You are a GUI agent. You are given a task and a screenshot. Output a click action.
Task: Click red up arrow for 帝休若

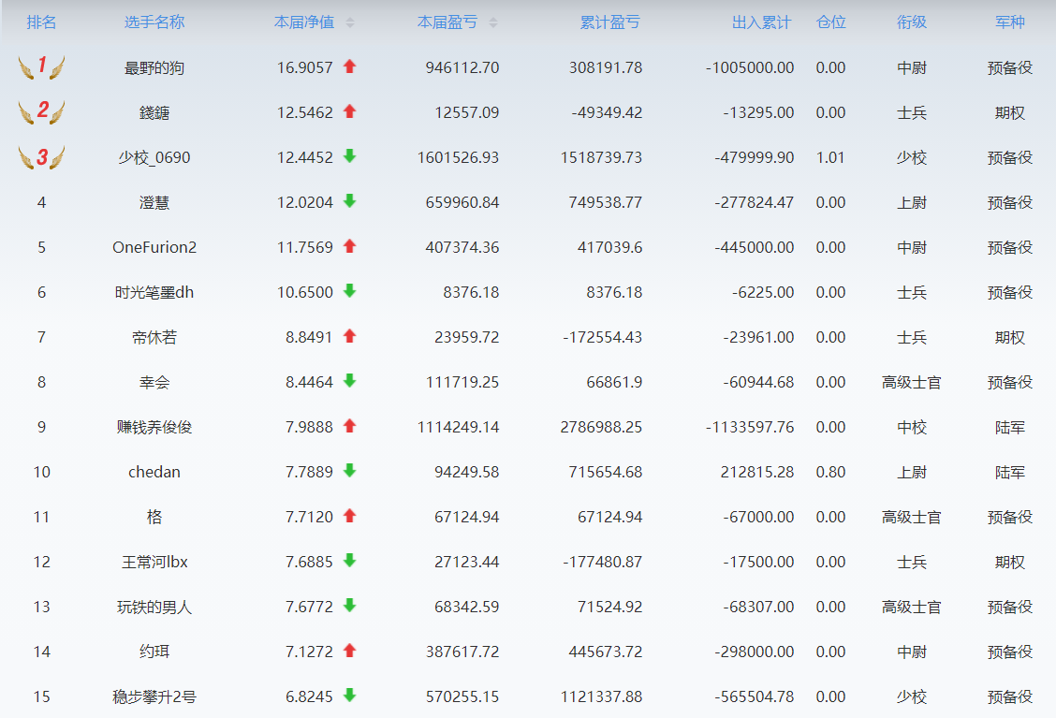click(349, 335)
